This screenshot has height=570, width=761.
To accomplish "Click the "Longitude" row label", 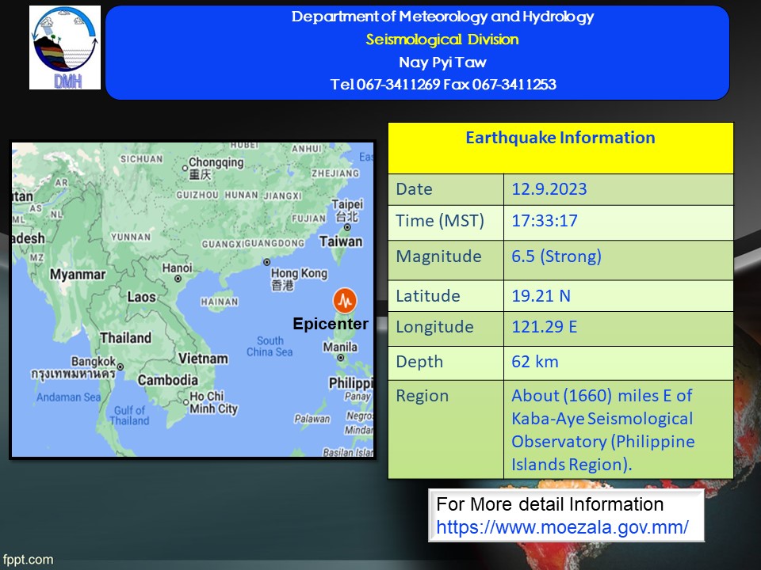I will click(435, 327).
